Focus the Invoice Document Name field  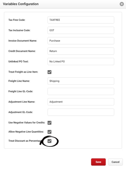coord(81,41)
